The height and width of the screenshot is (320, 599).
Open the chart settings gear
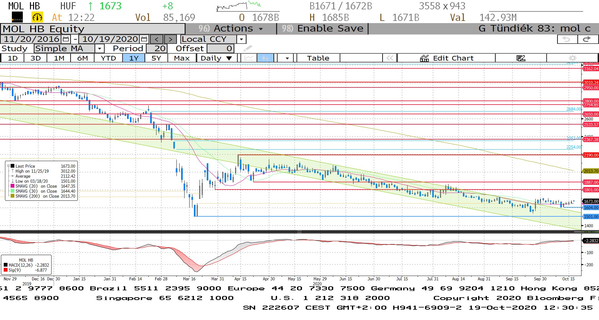click(572, 58)
